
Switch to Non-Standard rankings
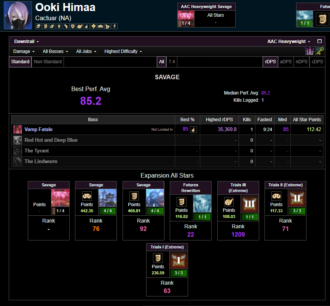48,62
